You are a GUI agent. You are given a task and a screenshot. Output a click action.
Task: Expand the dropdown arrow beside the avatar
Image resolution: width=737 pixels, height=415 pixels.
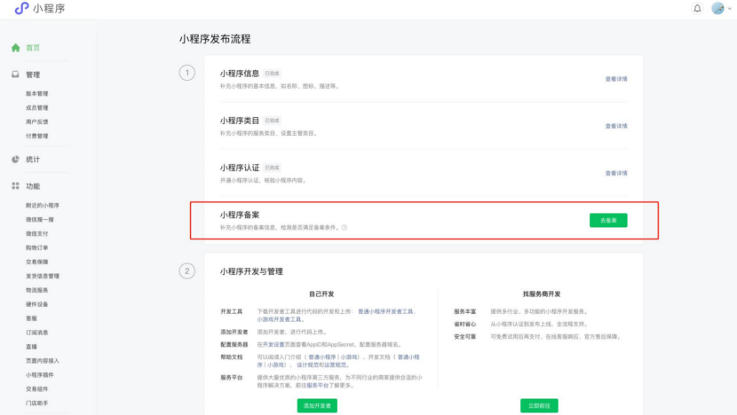click(730, 9)
